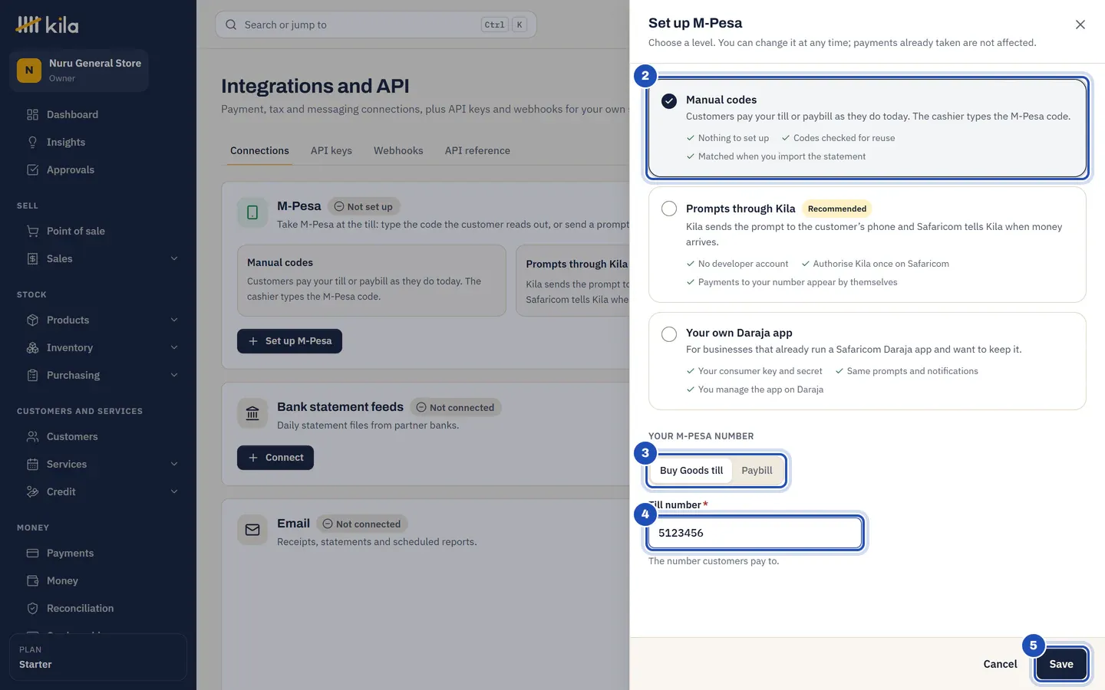
Task: Click the Reconciliation shield icon
Action: [32, 609]
